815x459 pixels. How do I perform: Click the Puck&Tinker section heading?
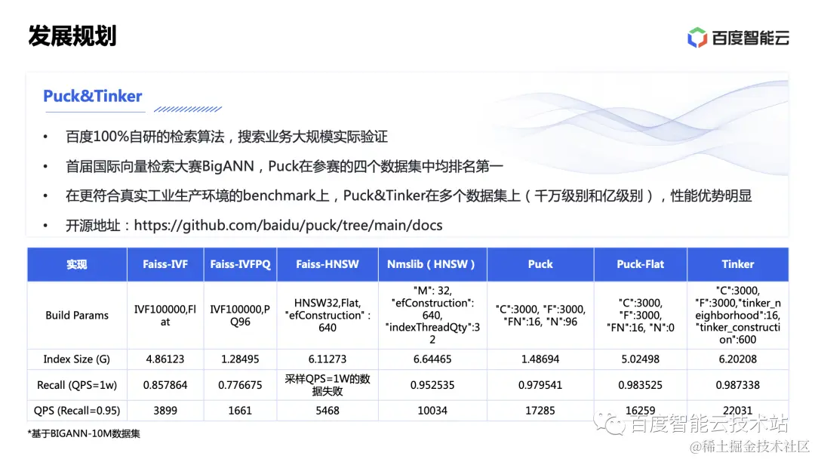(93, 96)
